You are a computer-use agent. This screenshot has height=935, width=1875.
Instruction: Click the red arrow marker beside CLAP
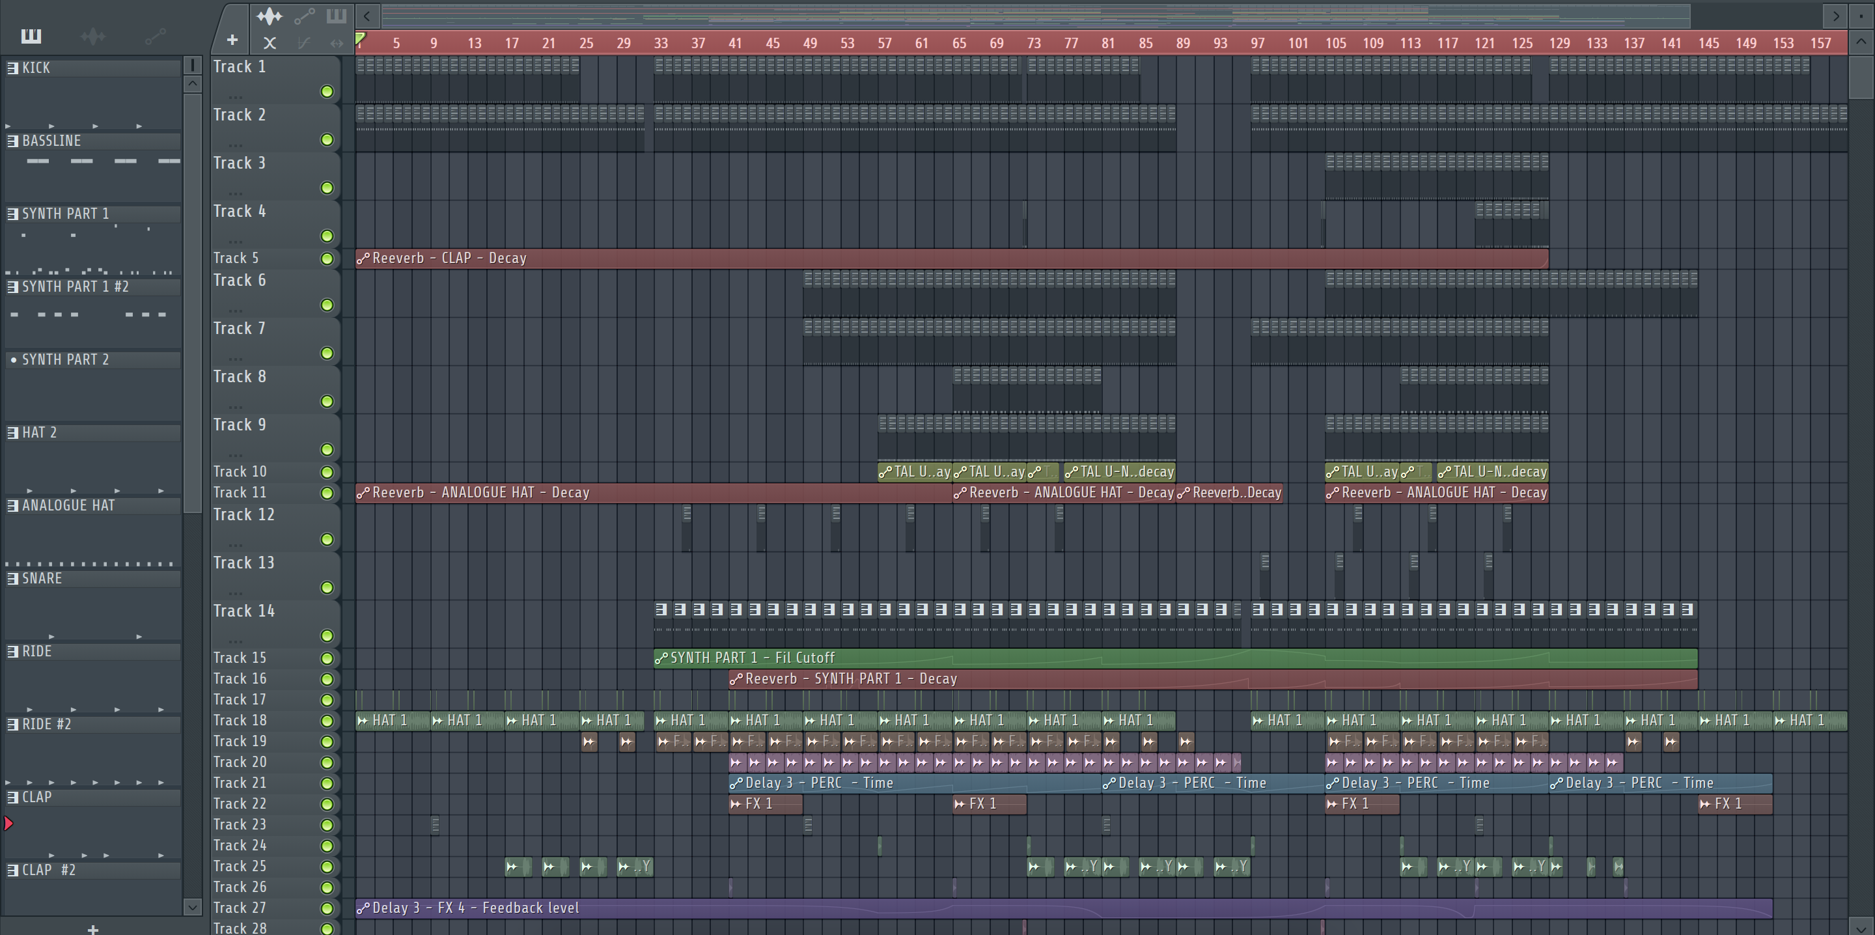point(8,824)
